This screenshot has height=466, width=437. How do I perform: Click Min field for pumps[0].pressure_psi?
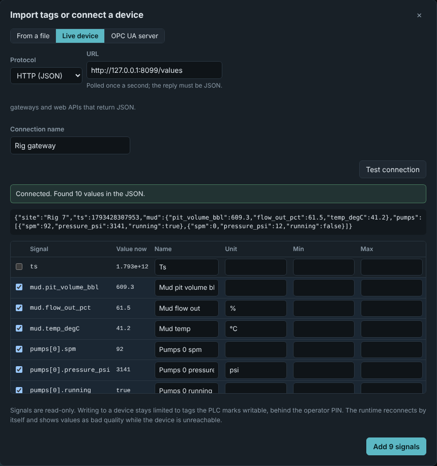[x=324, y=370]
